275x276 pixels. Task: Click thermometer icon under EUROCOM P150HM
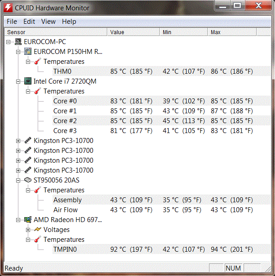pos(37,61)
